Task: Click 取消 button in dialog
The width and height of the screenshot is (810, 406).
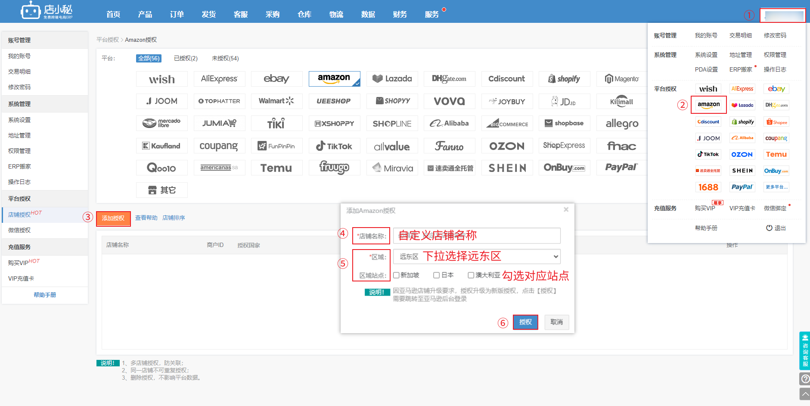Action: [557, 322]
